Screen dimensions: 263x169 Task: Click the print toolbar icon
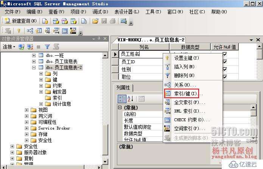[x=113, y=21]
